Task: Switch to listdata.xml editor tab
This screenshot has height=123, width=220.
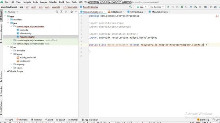Action: (x=116, y=12)
